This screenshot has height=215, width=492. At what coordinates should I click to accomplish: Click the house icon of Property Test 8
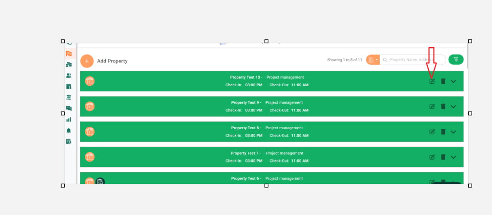90,131
